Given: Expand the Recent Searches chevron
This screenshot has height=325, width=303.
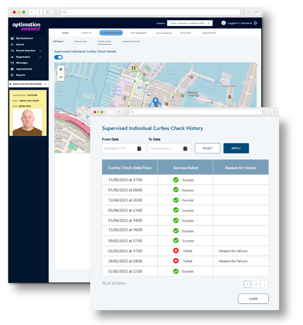Looking at the screenshot, I should coord(40,51).
